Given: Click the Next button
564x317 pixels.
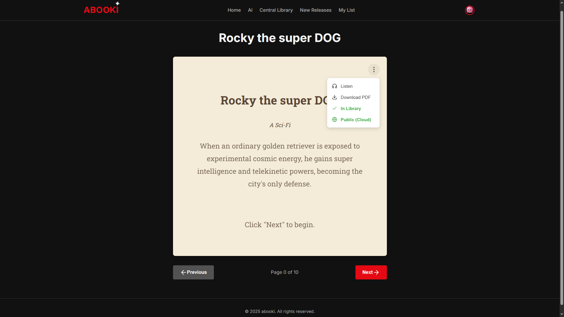Looking at the screenshot, I should 371,272.
